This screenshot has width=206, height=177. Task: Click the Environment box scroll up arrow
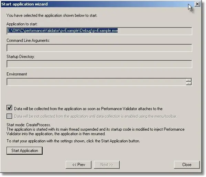(x=189, y=80)
